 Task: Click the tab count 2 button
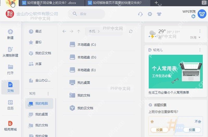tap(204, 3)
